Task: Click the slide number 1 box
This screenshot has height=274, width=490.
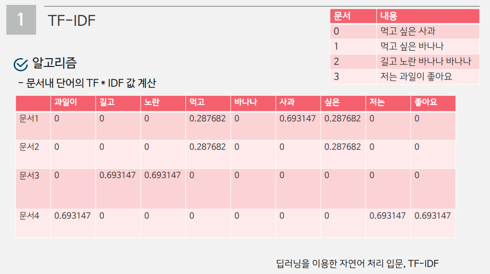Action: point(21,20)
